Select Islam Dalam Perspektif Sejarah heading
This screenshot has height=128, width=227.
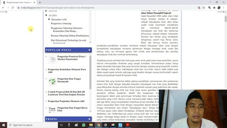[156, 13]
